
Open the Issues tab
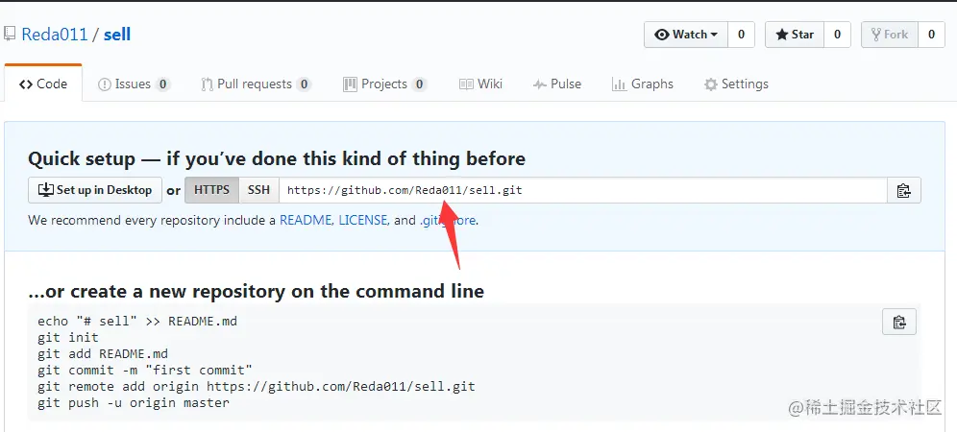click(x=135, y=84)
